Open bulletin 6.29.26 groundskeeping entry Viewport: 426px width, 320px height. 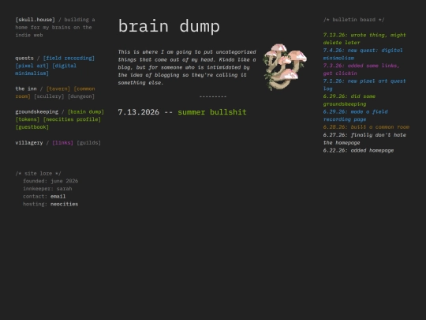349,100
